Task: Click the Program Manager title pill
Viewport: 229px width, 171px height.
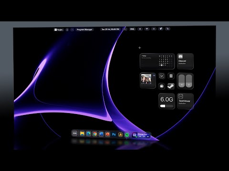Action: tap(84, 29)
